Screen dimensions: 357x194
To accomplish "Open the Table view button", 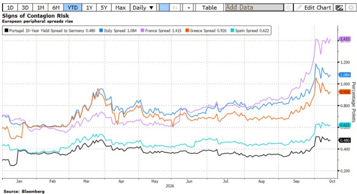I will tap(209, 7).
